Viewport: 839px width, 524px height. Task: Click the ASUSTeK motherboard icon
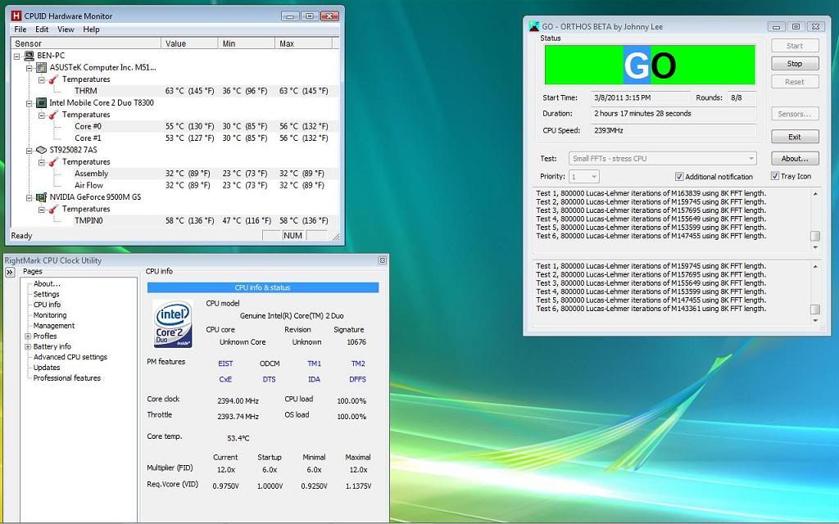point(41,67)
